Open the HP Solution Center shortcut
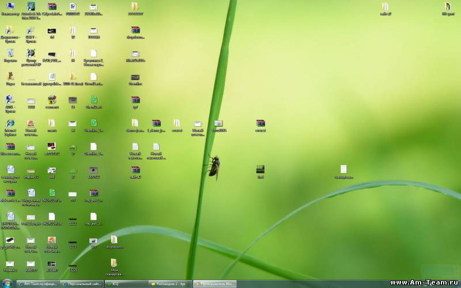The image size is (461, 288). (31, 57)
